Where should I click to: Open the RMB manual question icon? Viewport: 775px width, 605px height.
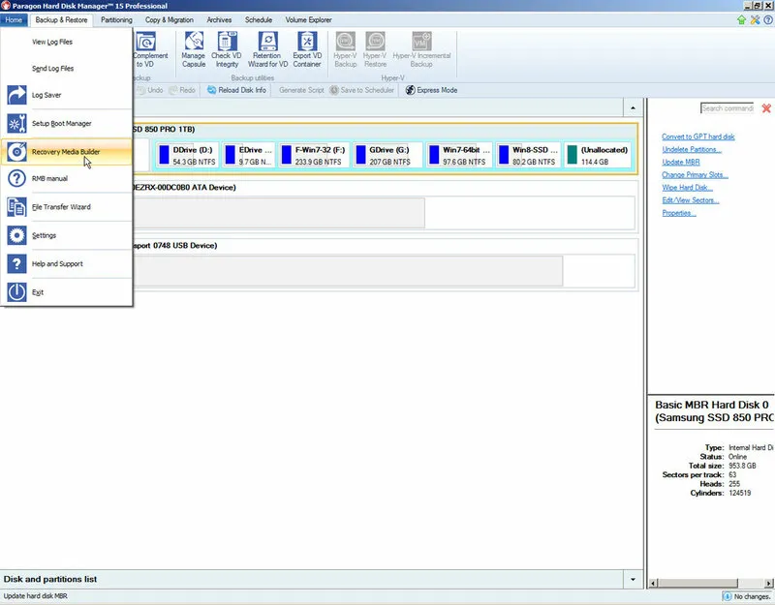[x=16, y=178]
